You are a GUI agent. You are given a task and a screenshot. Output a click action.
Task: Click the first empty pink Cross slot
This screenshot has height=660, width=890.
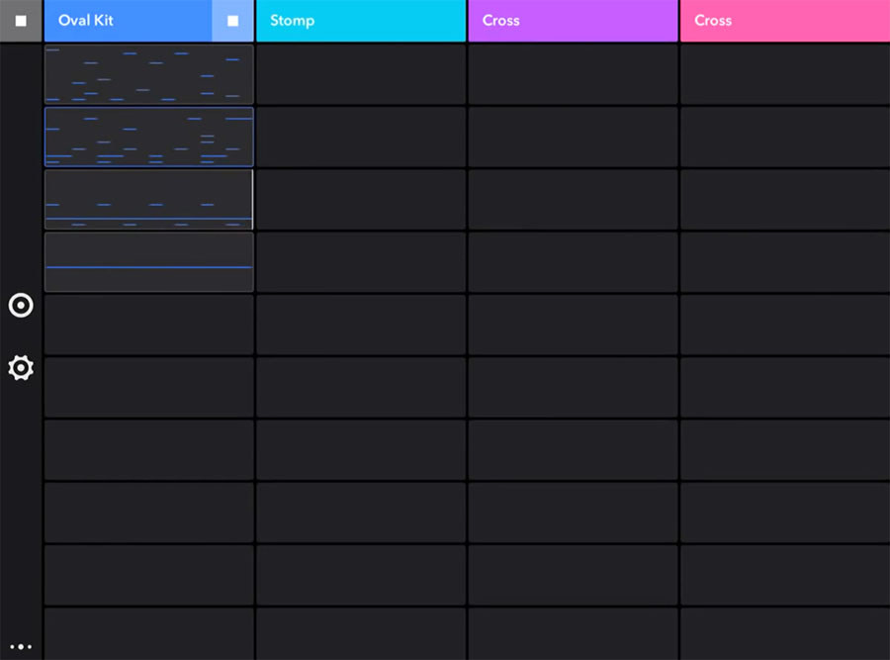coord(785,74)
